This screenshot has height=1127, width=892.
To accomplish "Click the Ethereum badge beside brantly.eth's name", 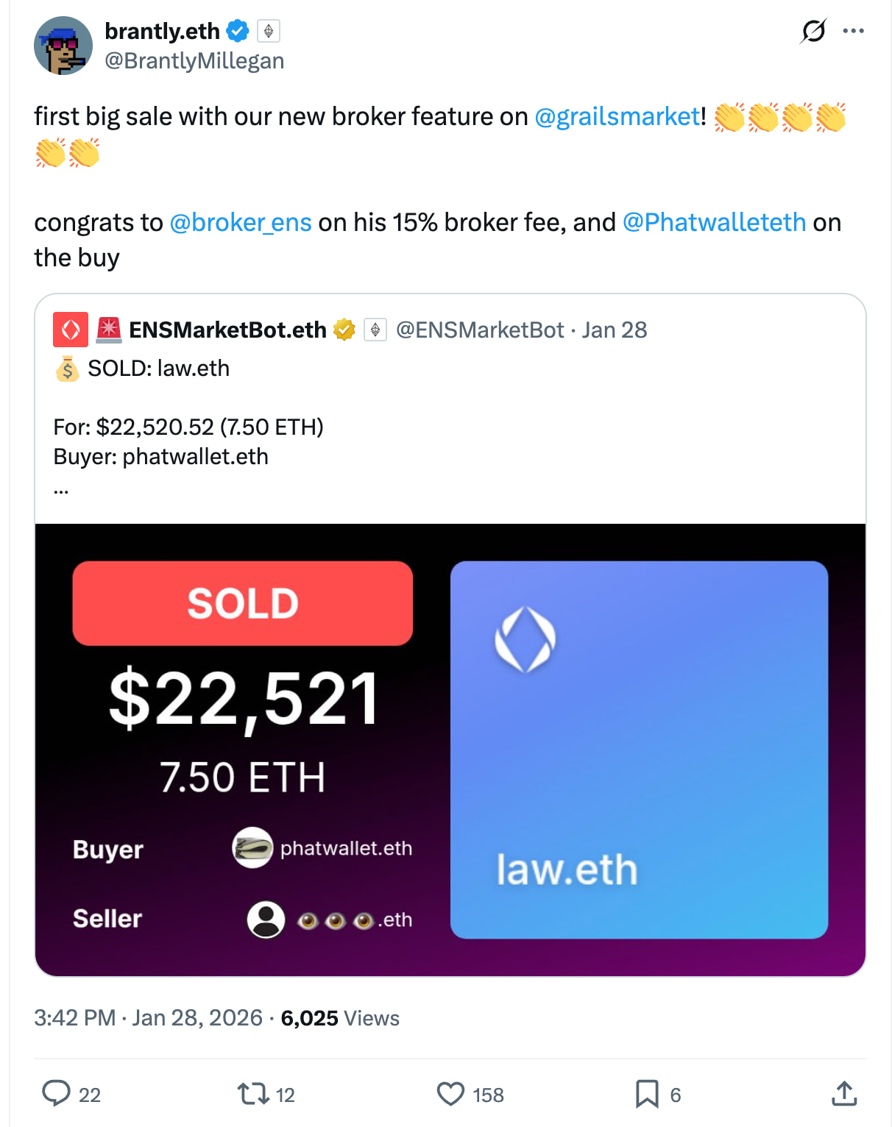I will coord(269,31).
